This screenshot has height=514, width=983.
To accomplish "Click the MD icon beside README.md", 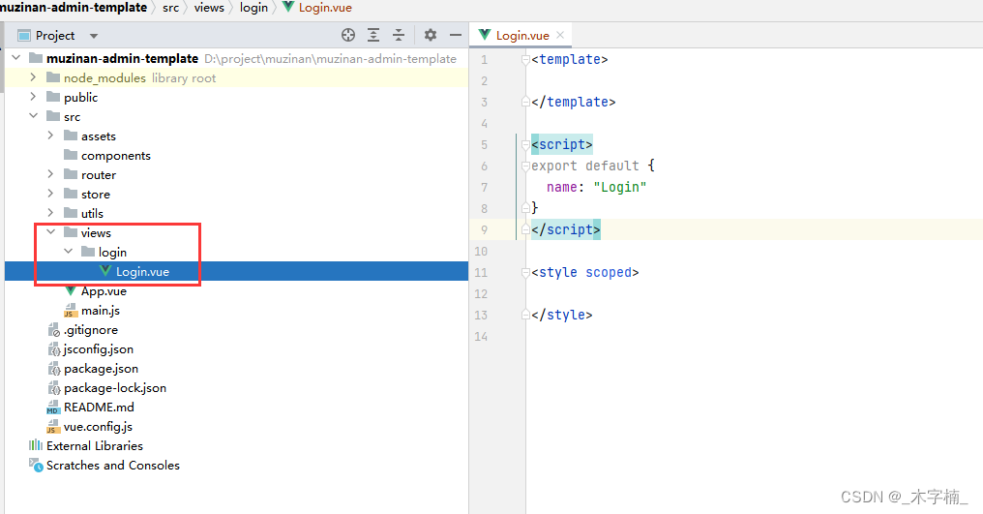I will tap(53, 408).
